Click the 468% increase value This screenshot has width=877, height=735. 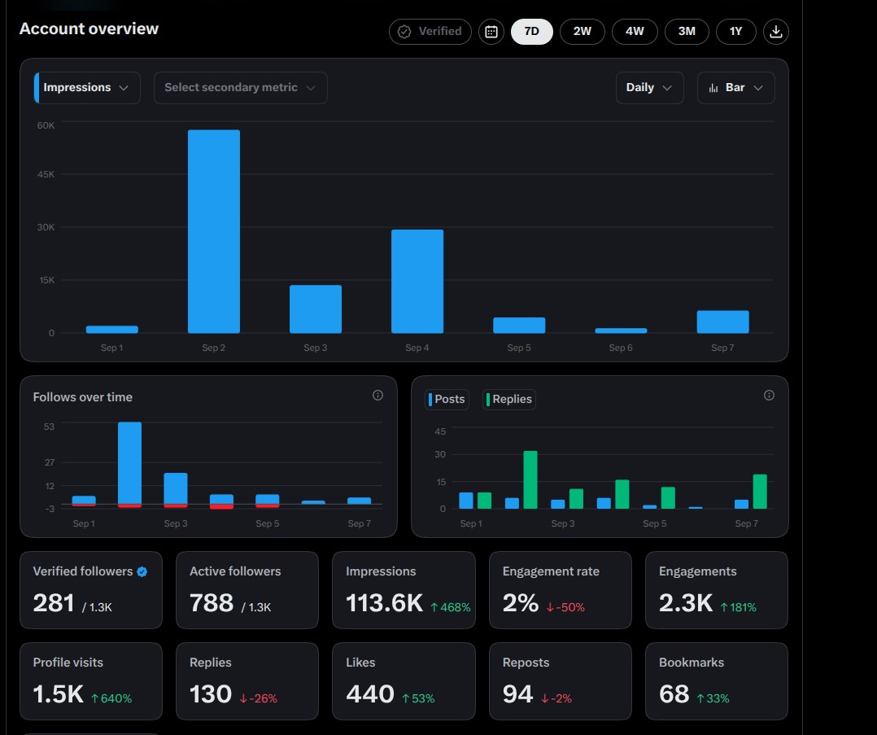click(x=451, y=607)
